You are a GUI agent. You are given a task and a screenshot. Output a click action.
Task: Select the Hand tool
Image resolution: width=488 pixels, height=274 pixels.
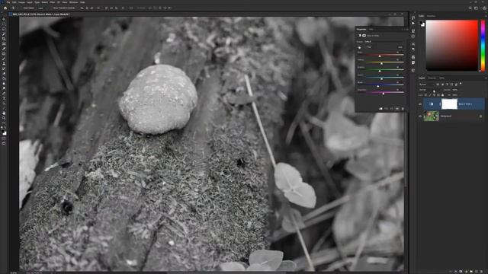coord(4,113)
